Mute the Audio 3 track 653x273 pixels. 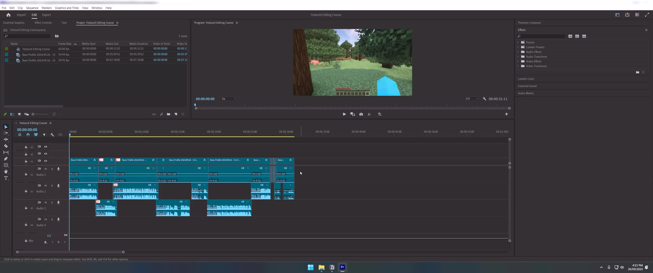[46, 202]
